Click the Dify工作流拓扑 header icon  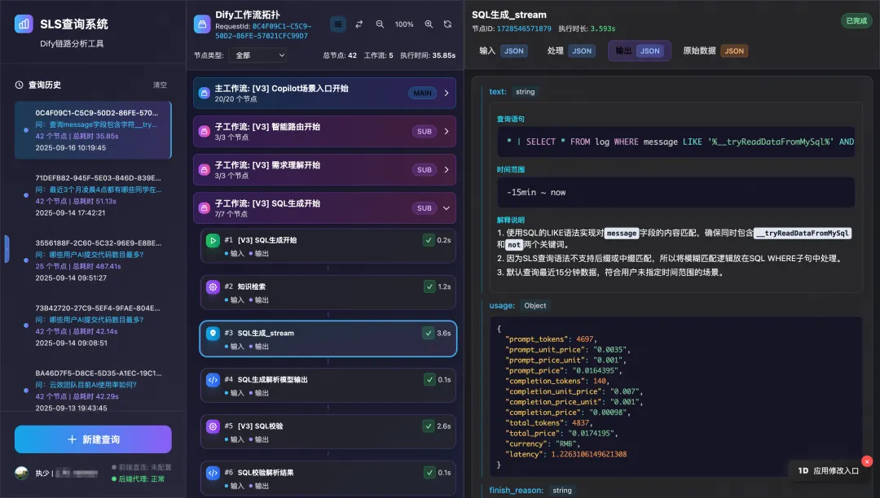click(x=202, y=24)
